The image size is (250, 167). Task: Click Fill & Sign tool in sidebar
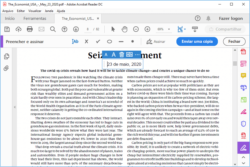click(243, 148)
